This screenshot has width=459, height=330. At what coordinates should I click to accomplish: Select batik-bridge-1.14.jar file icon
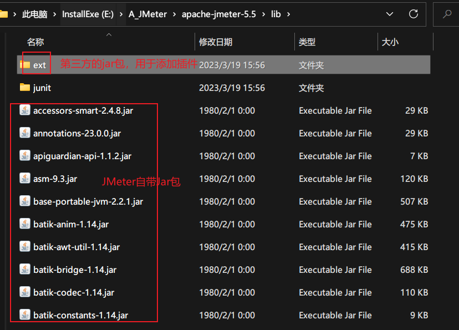coord(25,270)
